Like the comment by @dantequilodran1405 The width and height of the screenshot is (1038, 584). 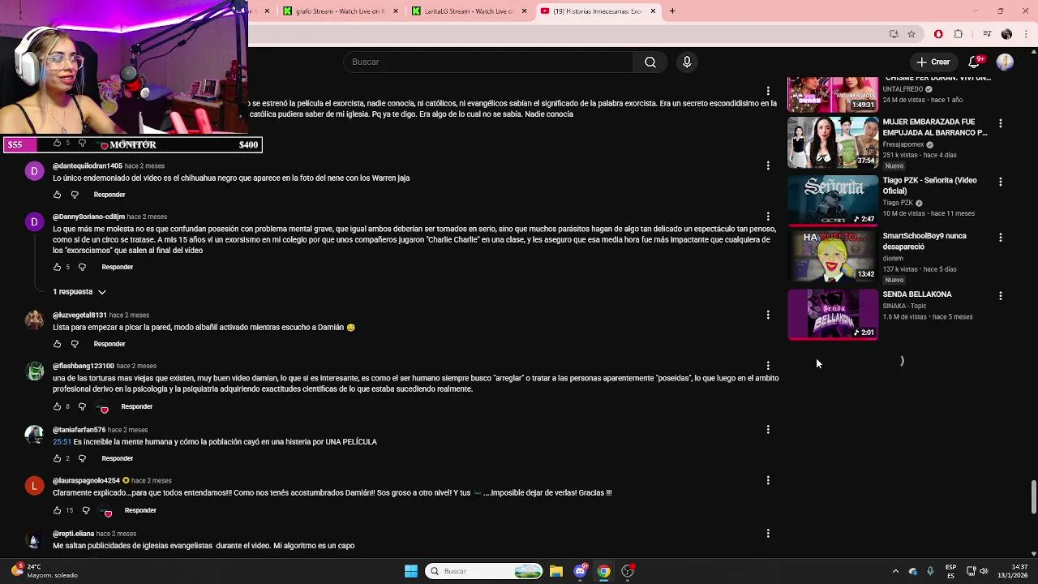tap(57, 195)
